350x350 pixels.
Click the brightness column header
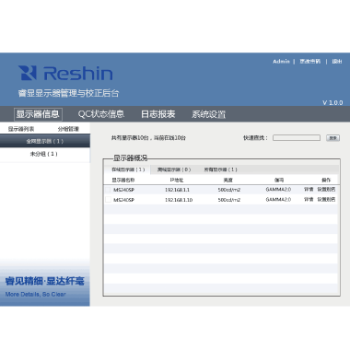(x=228, y=180)
